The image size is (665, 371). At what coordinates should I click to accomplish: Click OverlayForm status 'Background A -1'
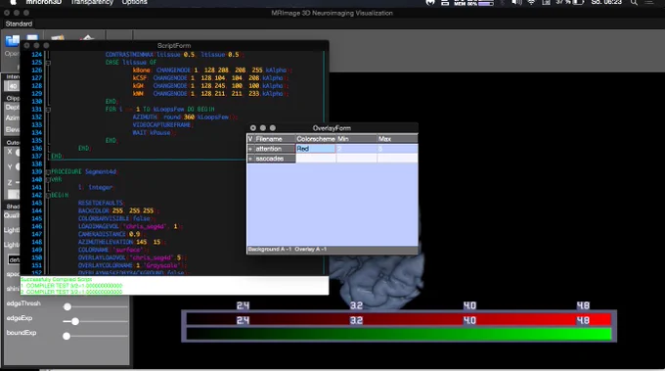tap(270, 250)
